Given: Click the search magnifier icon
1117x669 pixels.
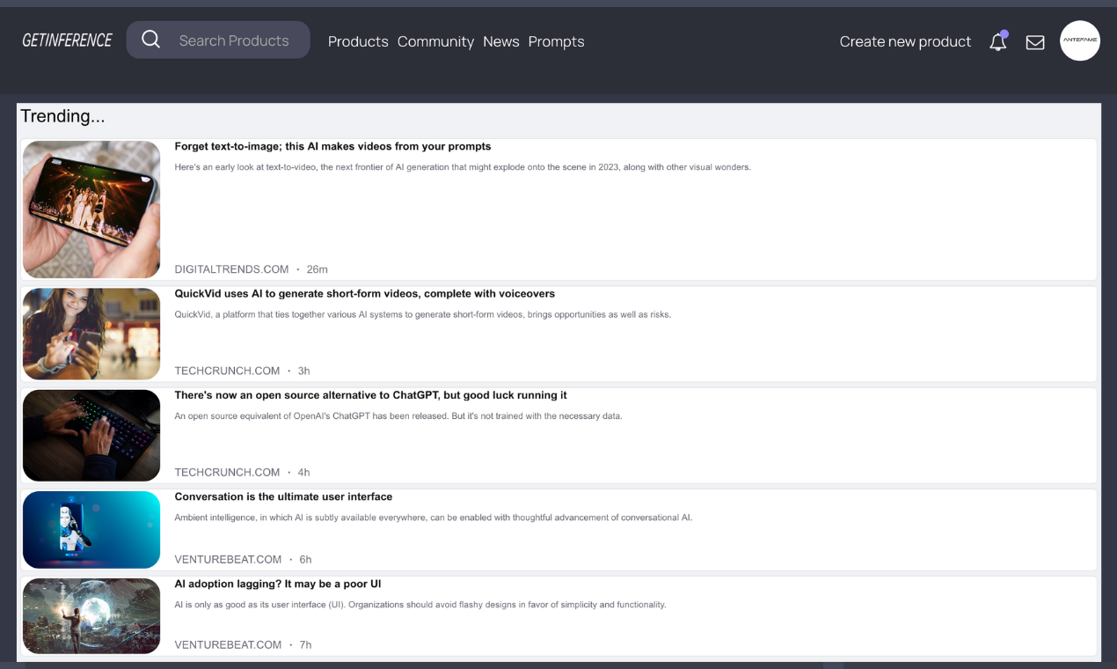Looking at the screenshot, I should [150, 40].
